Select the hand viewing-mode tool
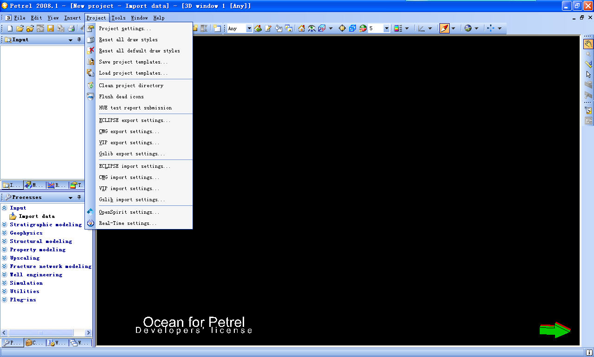 click(588, 44)
